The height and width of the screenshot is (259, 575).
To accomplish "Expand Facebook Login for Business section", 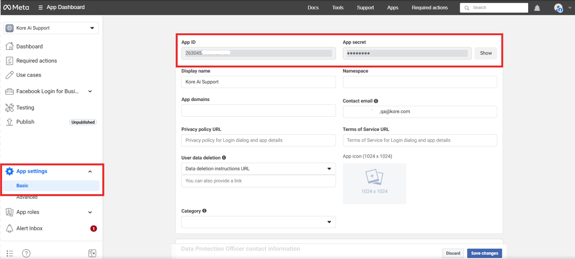I will pos(90,91).
